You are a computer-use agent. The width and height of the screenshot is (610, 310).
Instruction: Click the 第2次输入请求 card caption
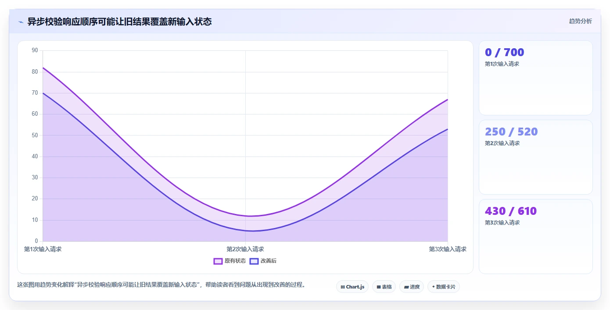coord(502,143)
